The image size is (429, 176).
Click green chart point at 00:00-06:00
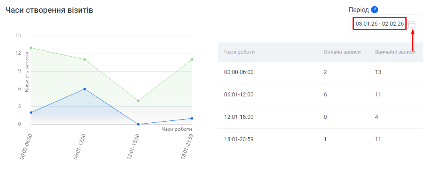[31, 48]
